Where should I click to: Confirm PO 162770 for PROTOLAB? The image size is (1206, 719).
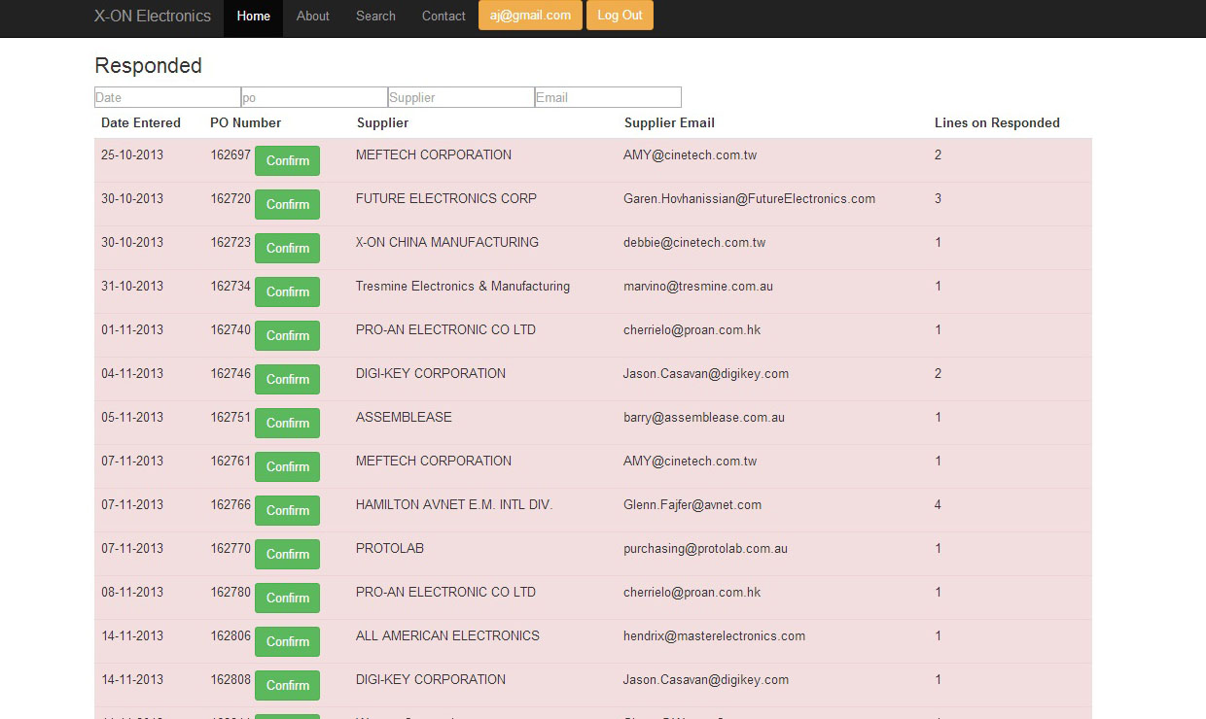coord(287,554)
